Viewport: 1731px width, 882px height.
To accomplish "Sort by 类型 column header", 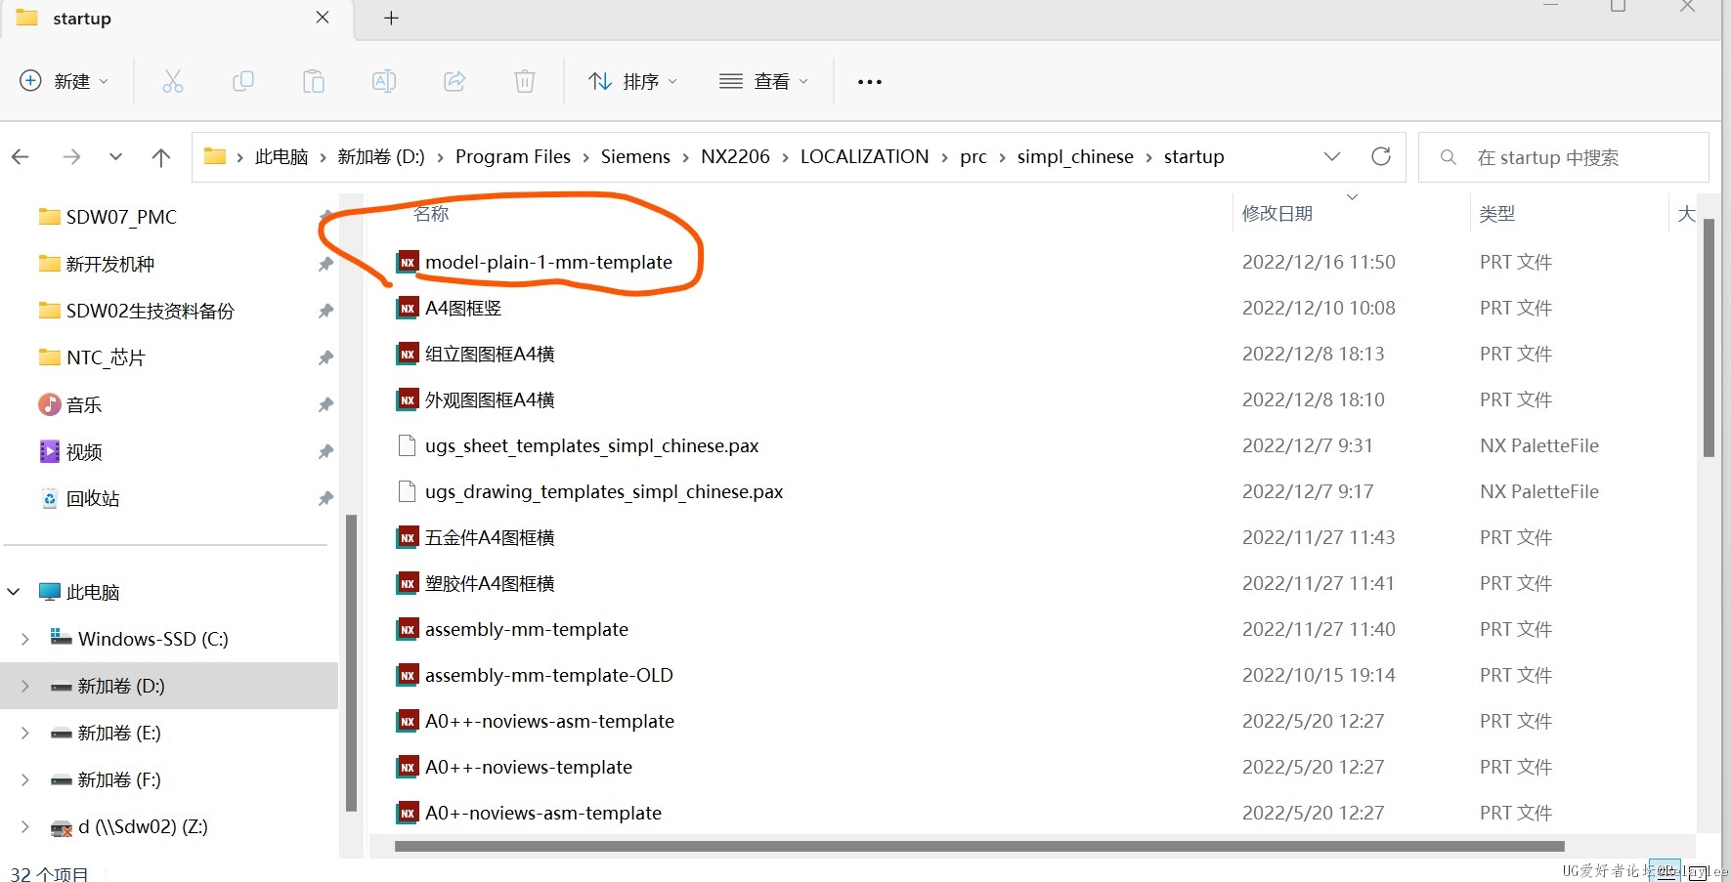I will click(x=1496, y=213).
